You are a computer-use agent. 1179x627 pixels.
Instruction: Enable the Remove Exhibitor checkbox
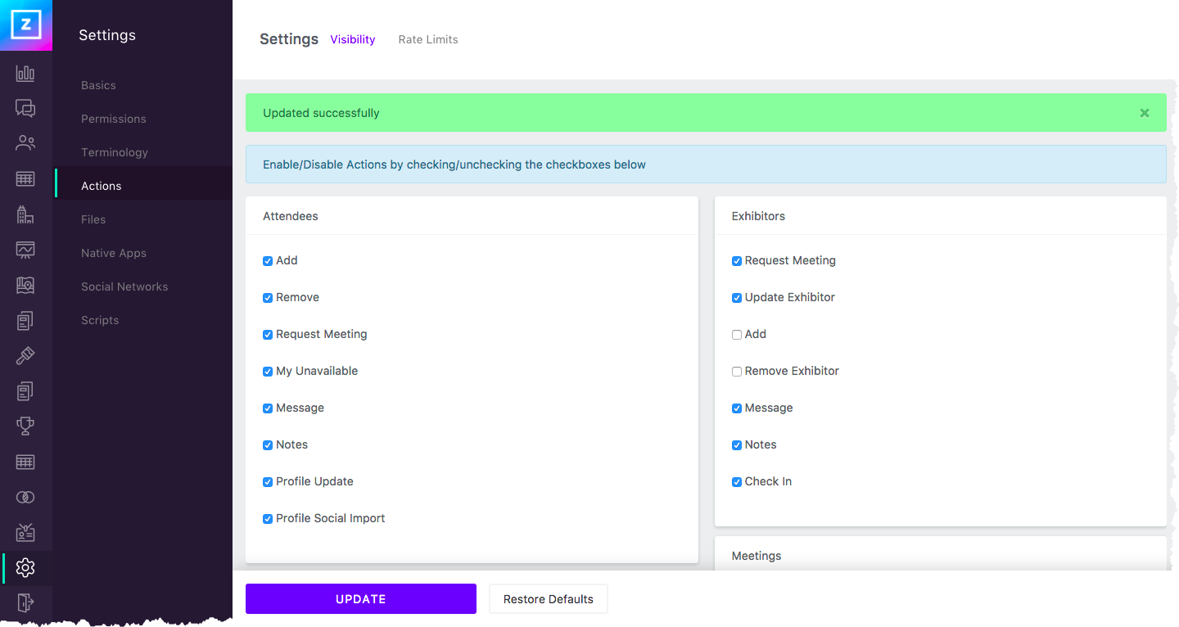point(737,372)
